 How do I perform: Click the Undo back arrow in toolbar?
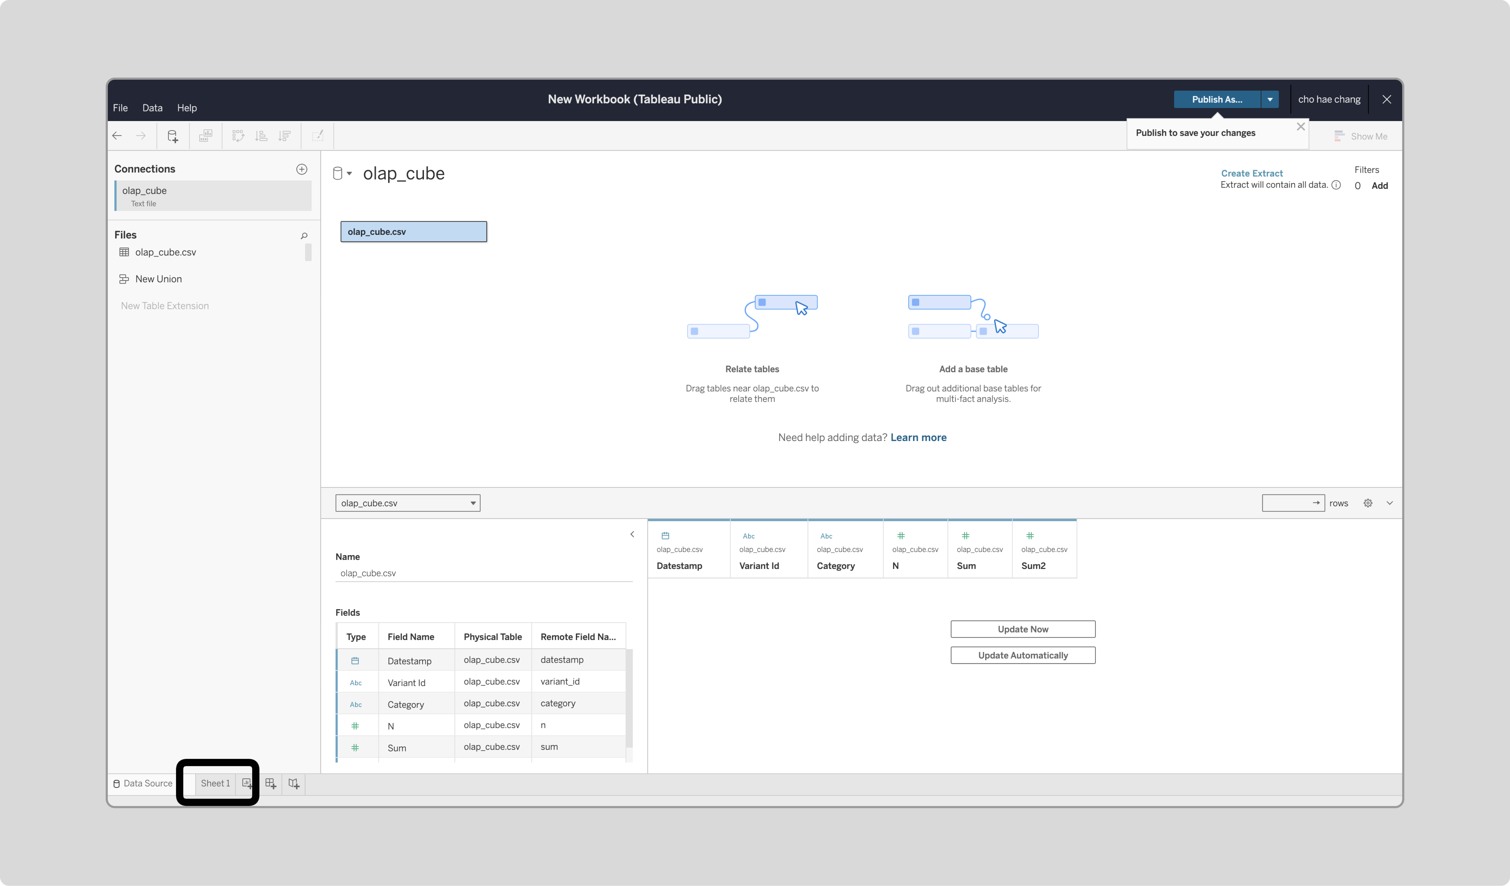[117, 136]
